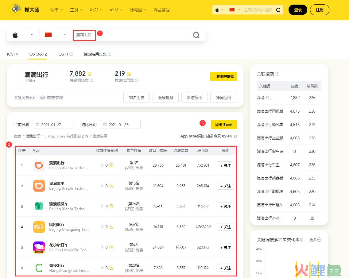
Task: Click the large search magnifier icon
Action: point(196,35)
